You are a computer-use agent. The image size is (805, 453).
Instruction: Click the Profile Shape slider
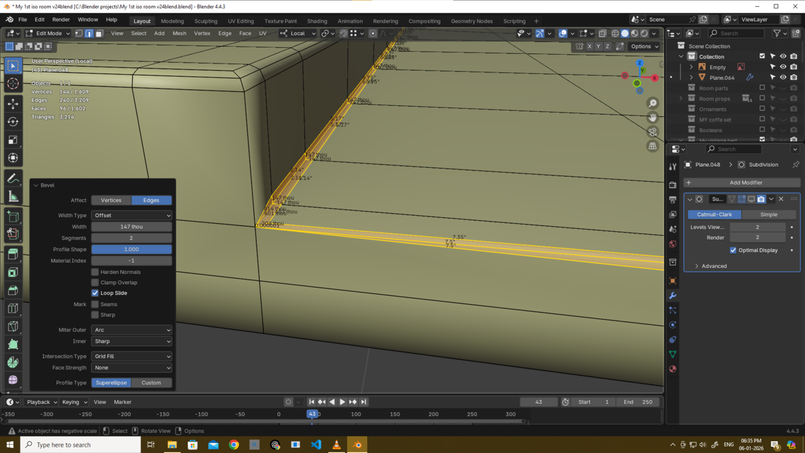(x=131, y=249)
